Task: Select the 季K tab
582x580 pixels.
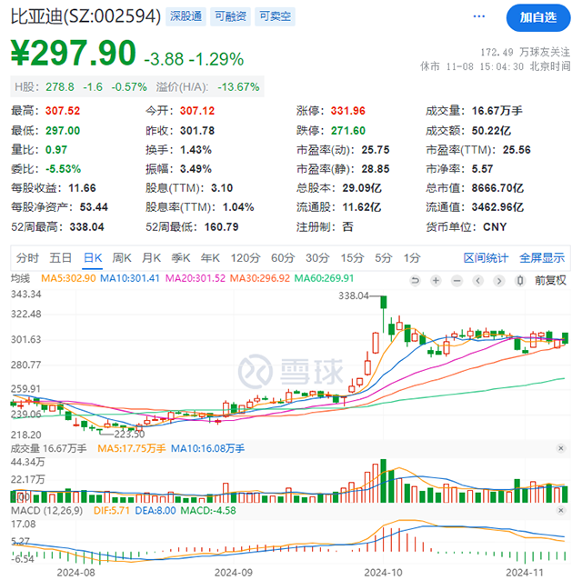Action: click(181, 257)
